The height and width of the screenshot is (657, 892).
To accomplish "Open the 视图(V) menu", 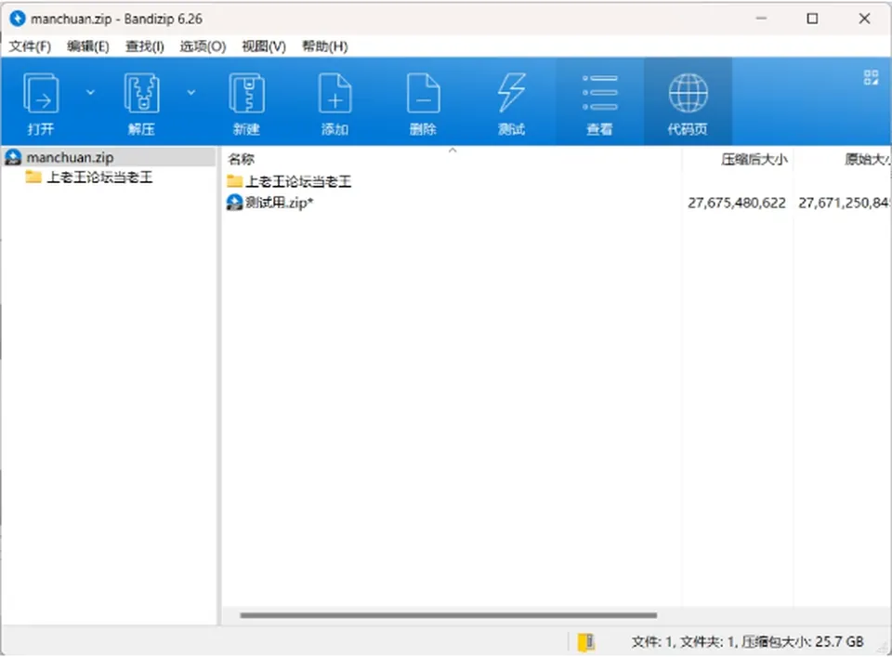I will coord(263,46).
